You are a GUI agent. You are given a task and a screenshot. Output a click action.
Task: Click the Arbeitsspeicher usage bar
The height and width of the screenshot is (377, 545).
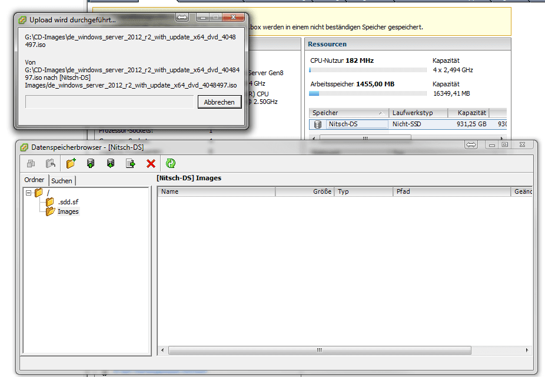point(368,93)
